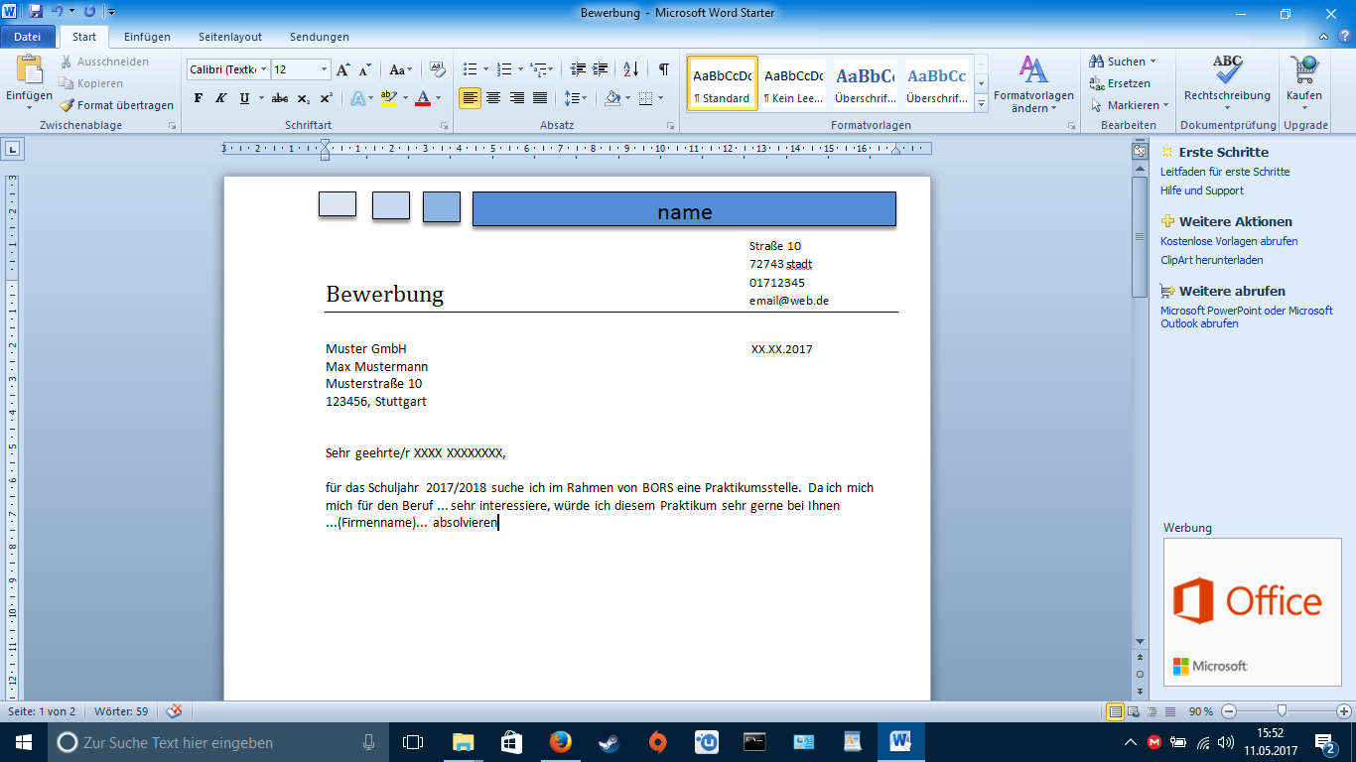Open Leitfaden für erste Schritte link

click(1225, 172)
